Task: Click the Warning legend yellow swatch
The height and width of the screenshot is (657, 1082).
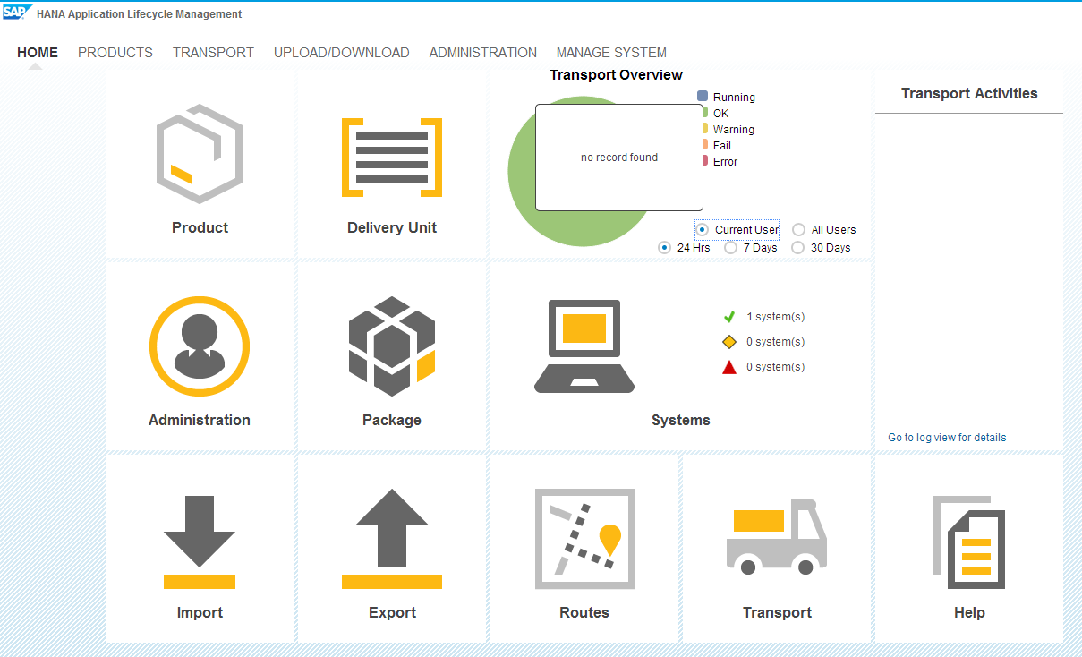Action: tap(704, 129)
